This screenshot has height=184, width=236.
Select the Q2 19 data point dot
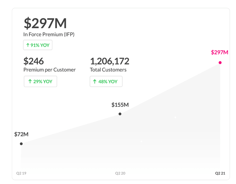pyautogui.click(x=21, y=144)
